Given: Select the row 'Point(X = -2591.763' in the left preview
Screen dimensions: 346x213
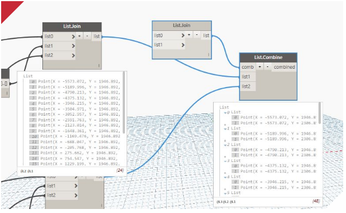Looking at the screenshot, I should pos(75,120).
